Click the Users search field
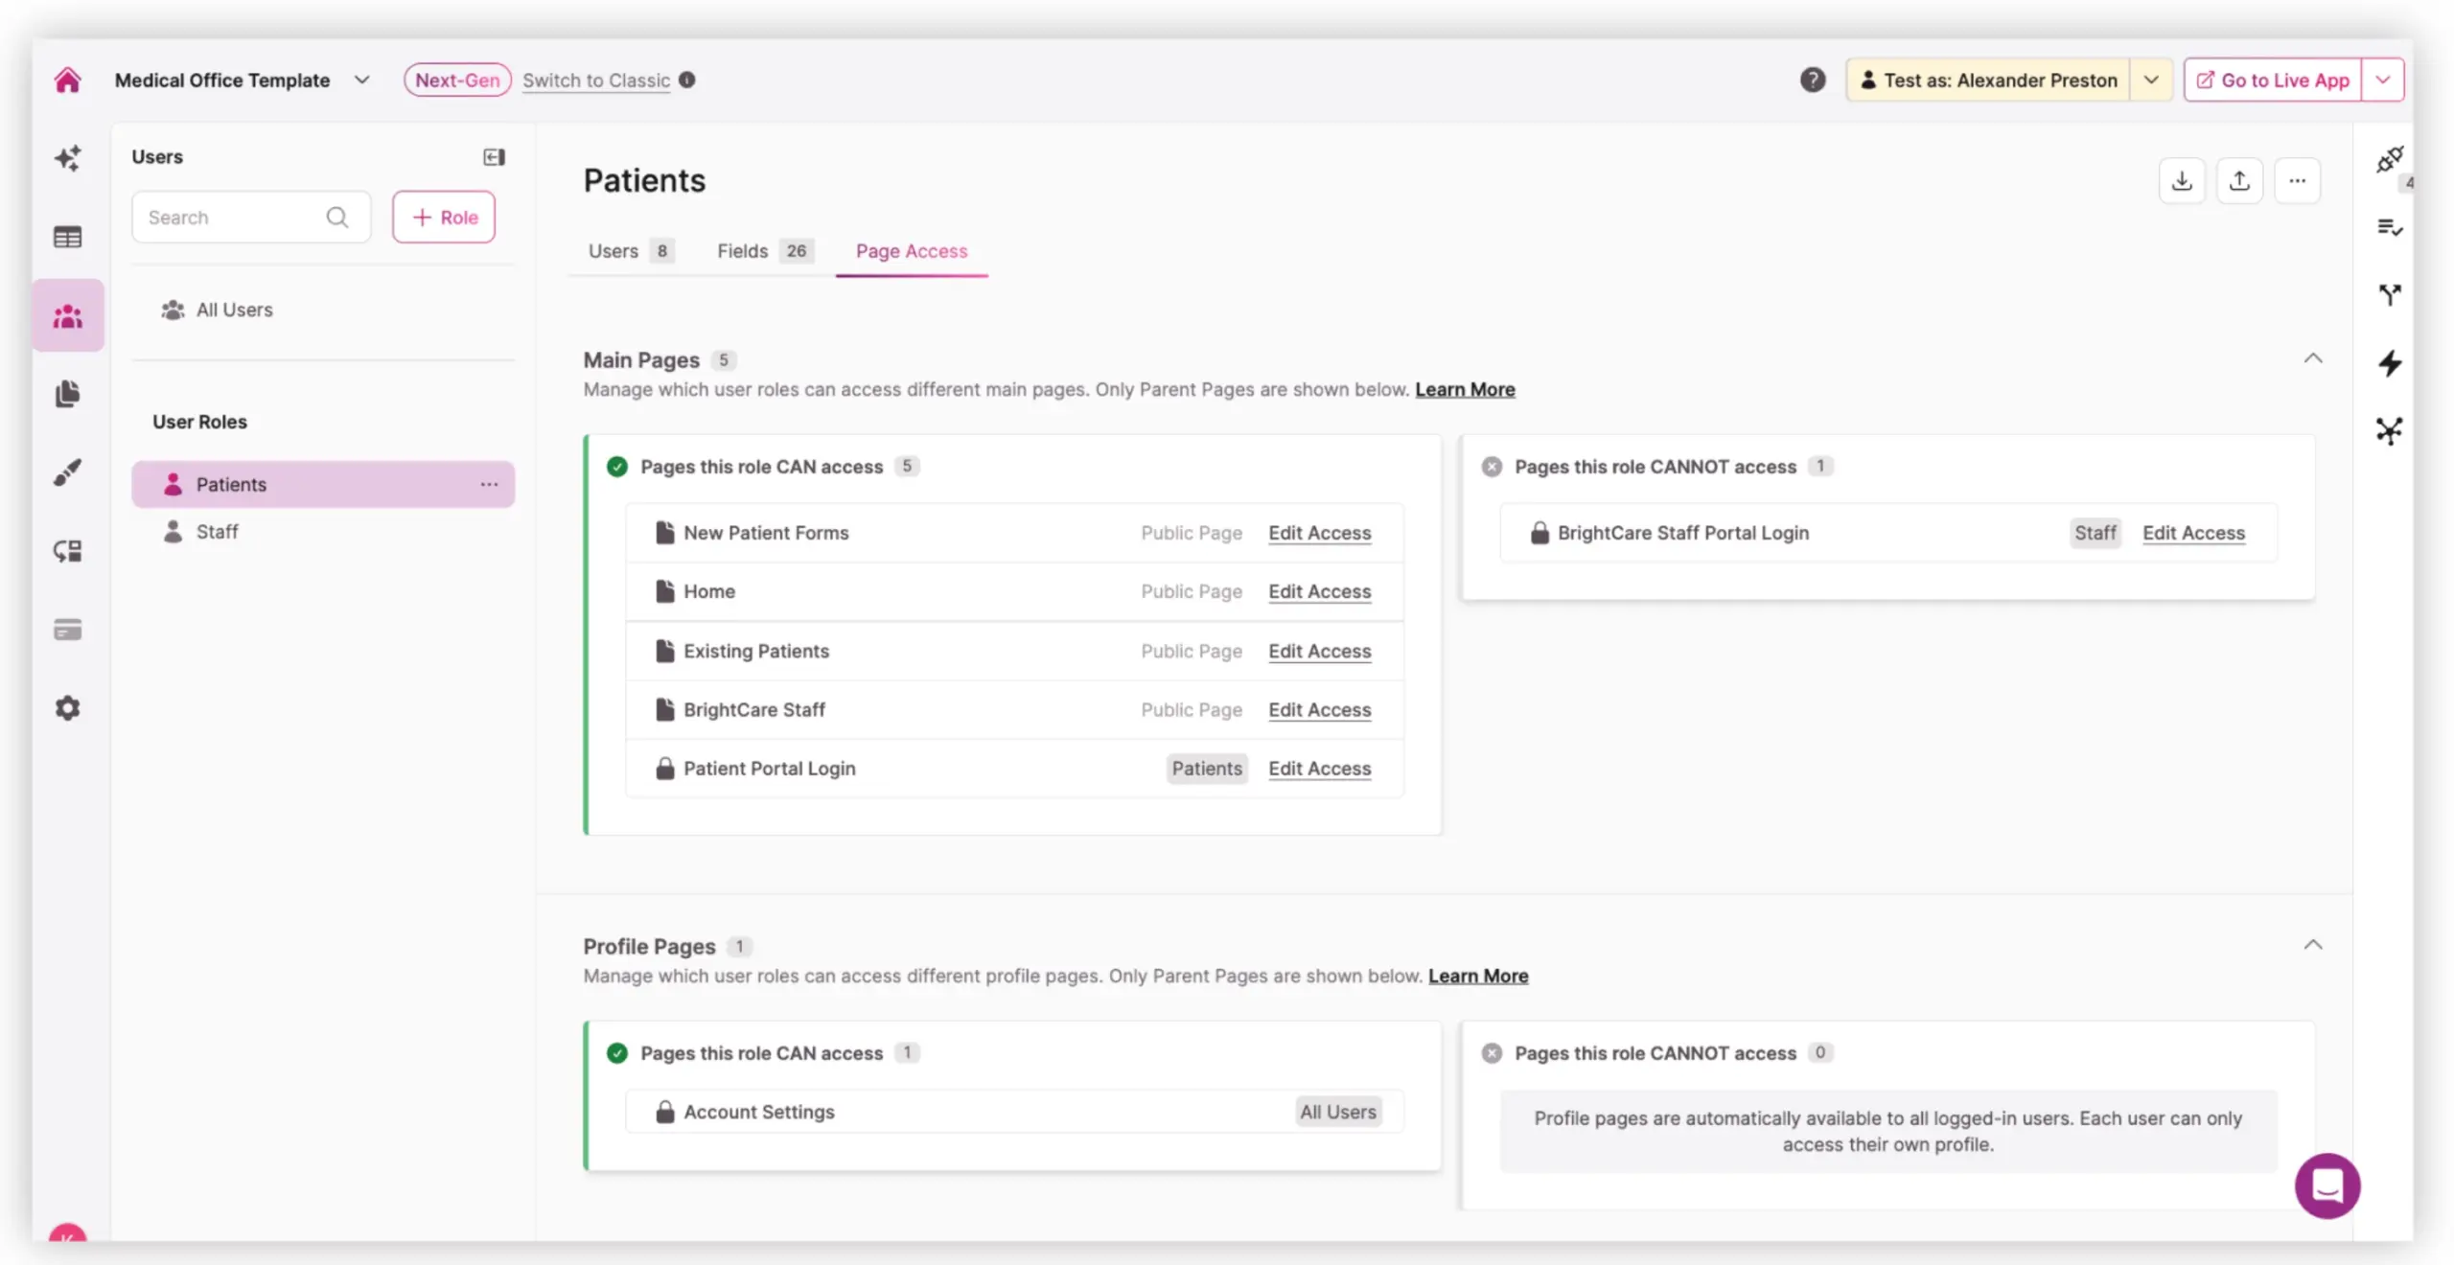Viewport: 2454px width, 1265px height. tap(235, 218)
